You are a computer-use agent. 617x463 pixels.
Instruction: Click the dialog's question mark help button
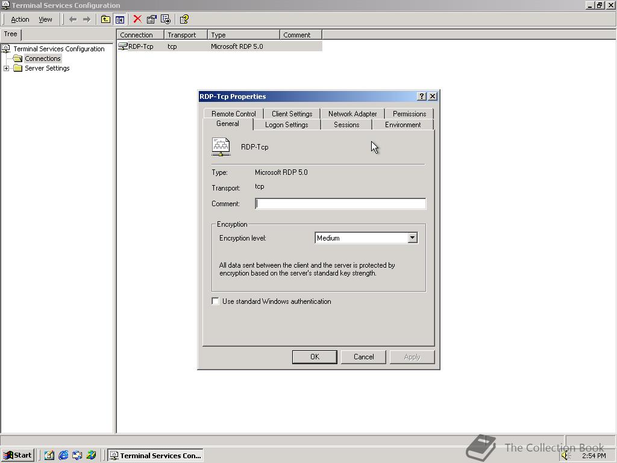coord(421,96)
